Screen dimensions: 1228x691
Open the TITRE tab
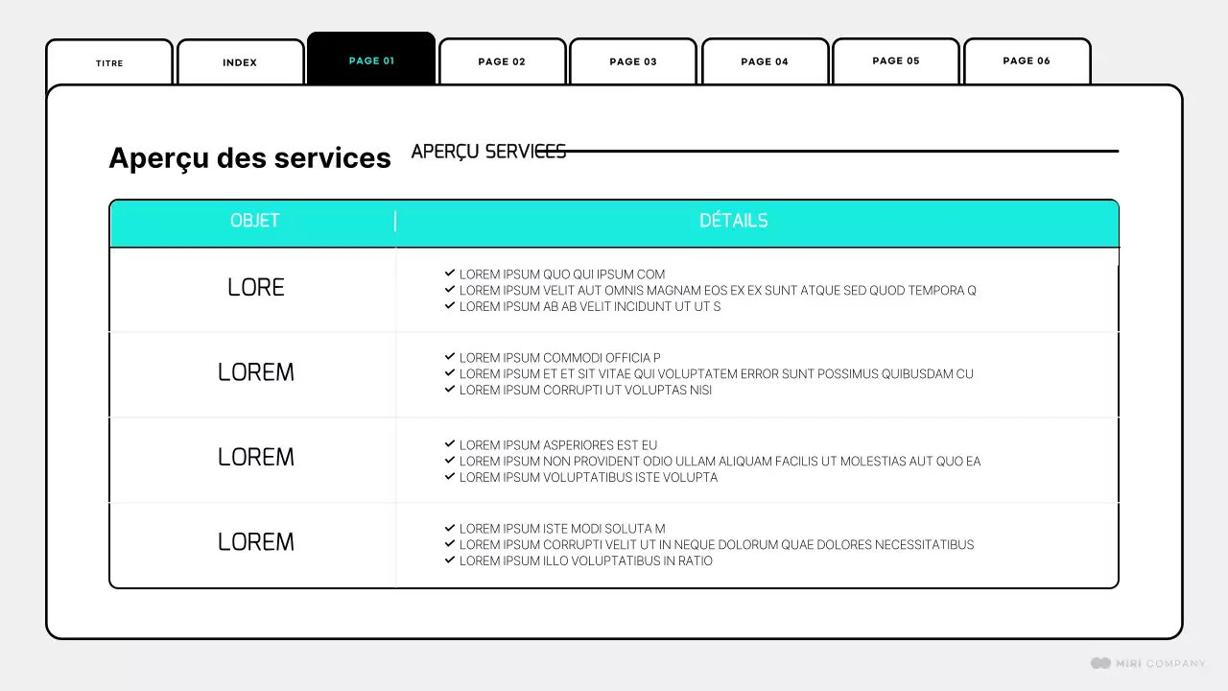coord(109,63)
